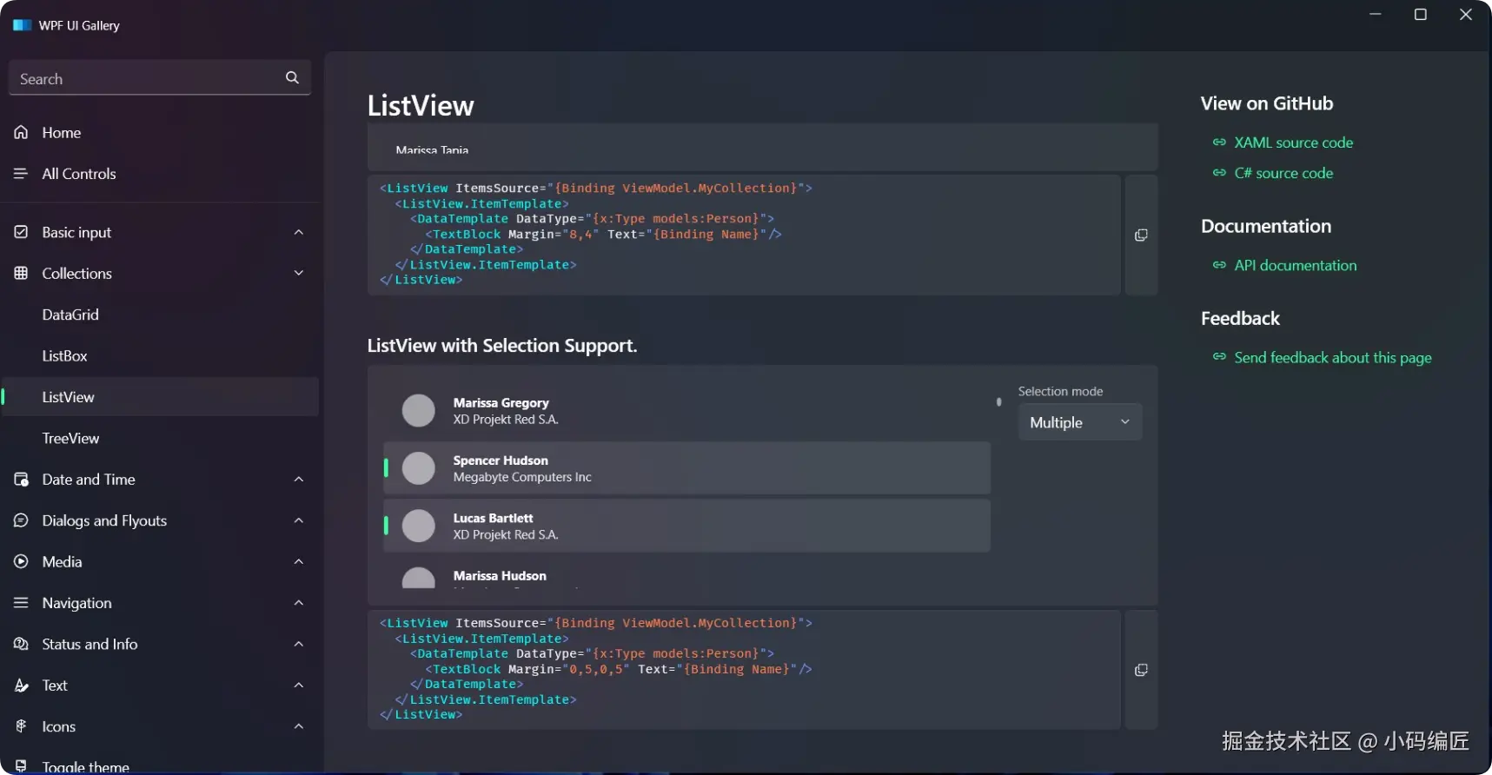Click link icon beside Send feedback

[x=1219, y=356]
